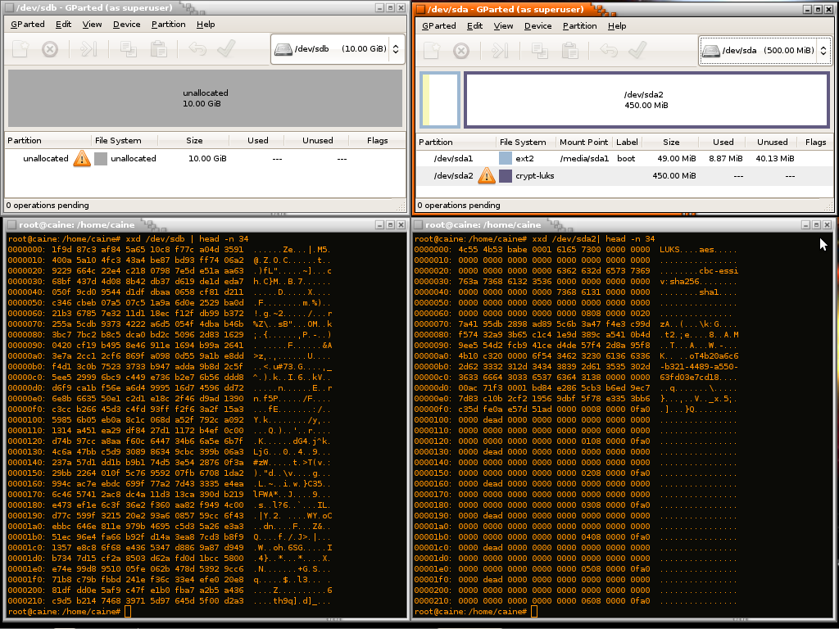
Task: Click warning icon beside /dev/sda2 row
Action: 487,175
